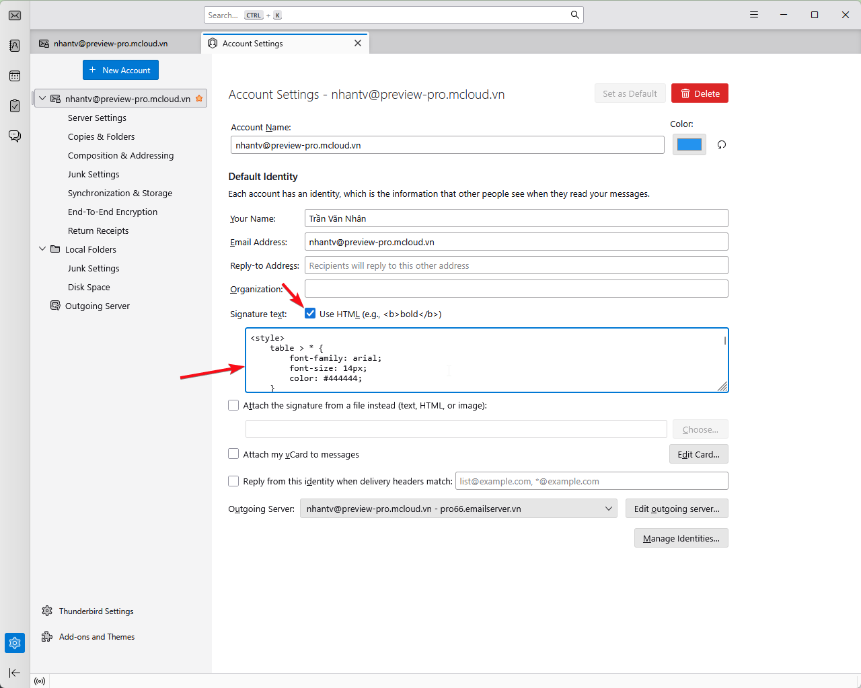Reset account color to default
Screen dimensions: 861x688
tap(722, 144)
